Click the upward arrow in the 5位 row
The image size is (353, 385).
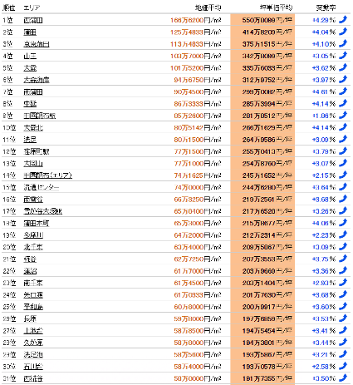click(x=343, y=67)
